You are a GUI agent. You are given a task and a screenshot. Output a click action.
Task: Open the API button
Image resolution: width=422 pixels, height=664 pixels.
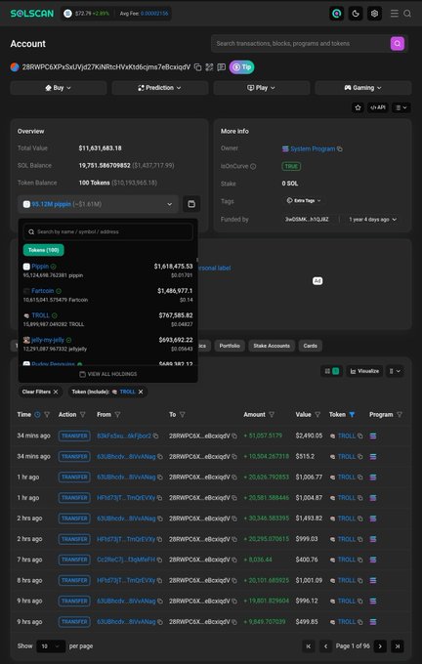377,107
